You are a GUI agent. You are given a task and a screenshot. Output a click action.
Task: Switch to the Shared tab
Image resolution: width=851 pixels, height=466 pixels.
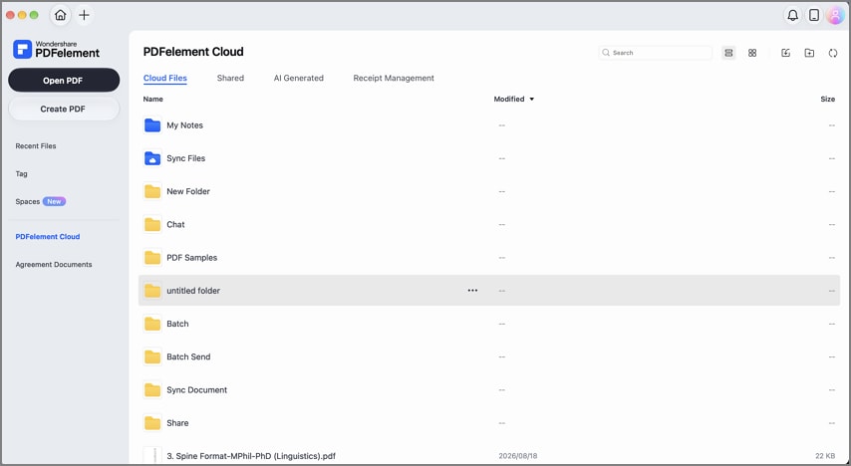click(230, 78)
